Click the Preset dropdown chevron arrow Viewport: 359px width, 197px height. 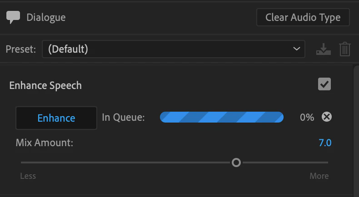coord(296,49)
